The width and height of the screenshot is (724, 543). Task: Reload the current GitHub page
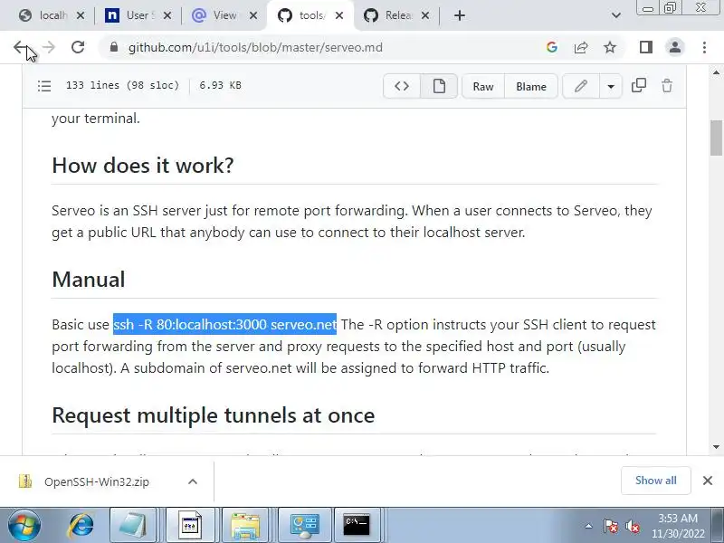(x=78, y=47)
